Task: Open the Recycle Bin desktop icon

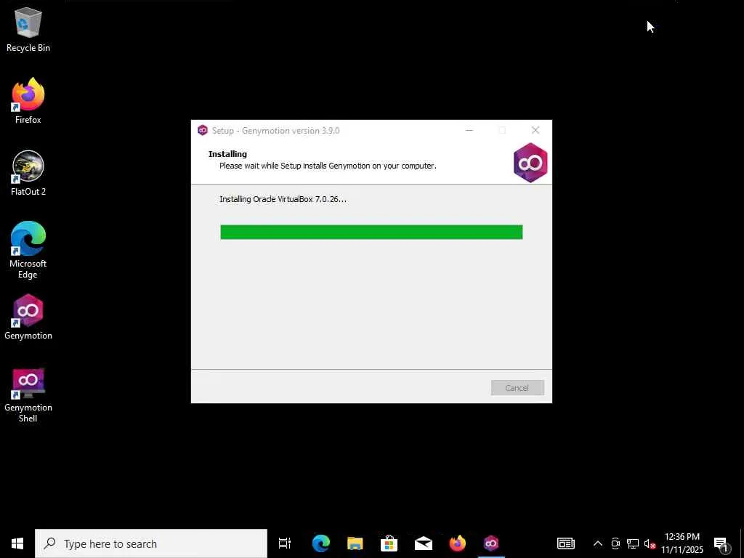Action: pos(28,29)
